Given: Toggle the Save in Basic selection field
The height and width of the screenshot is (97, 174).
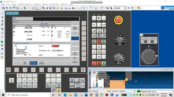Looking at the screenshot, I should coord(55,46).
